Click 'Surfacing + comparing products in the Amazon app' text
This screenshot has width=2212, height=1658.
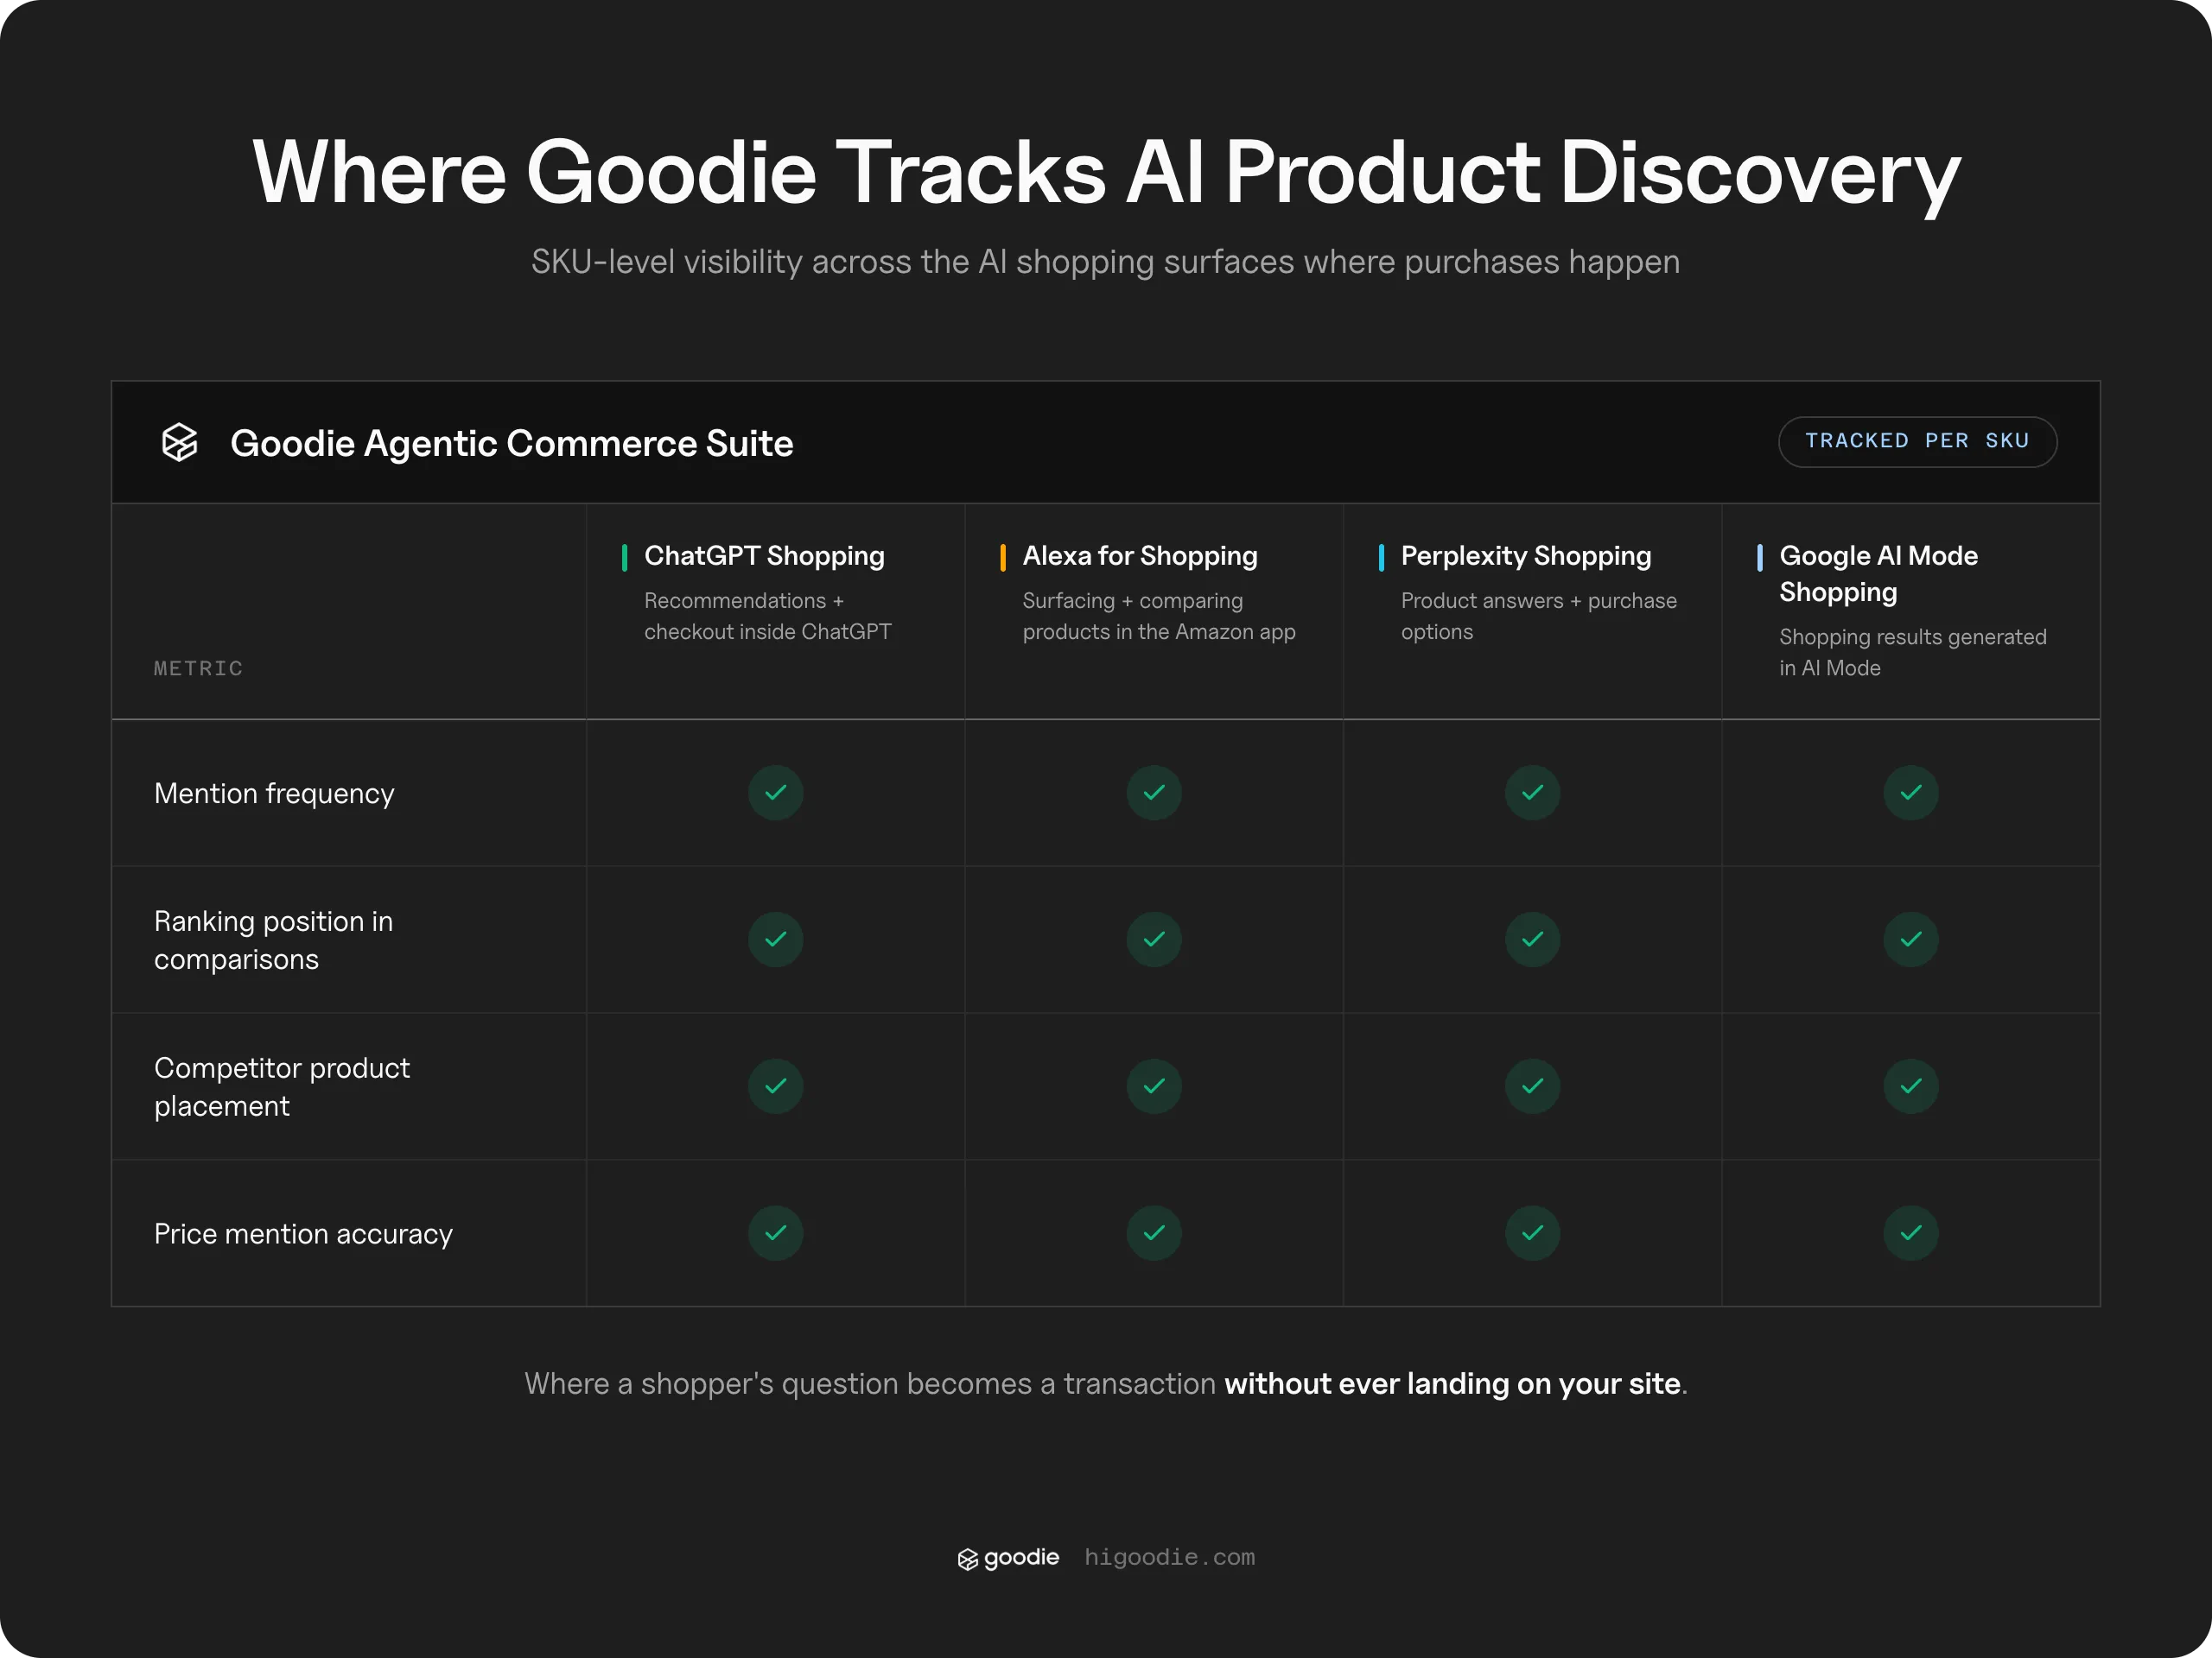(x=1159, y=617)
